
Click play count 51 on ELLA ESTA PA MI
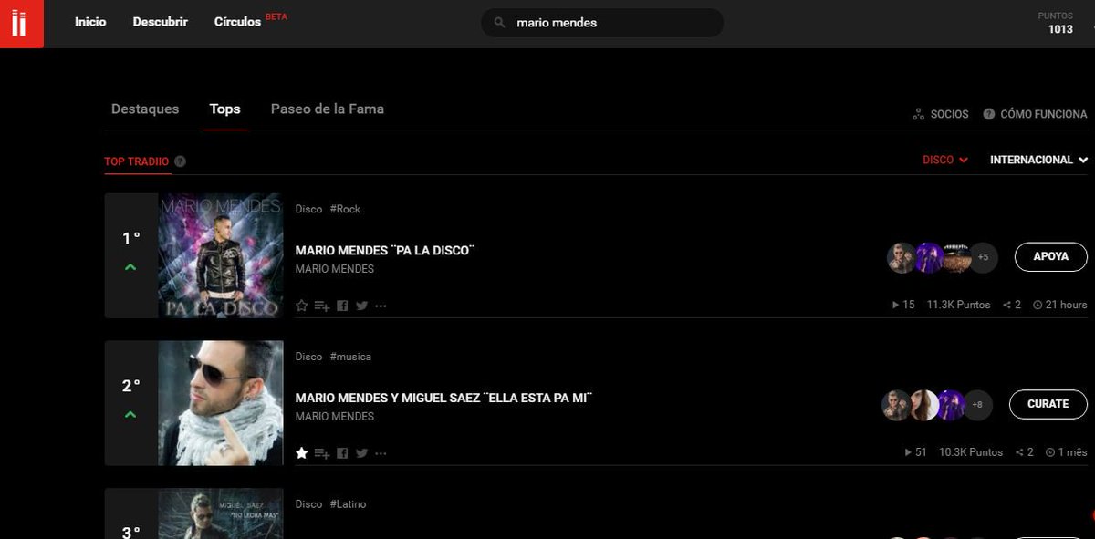tap(915, 452)
